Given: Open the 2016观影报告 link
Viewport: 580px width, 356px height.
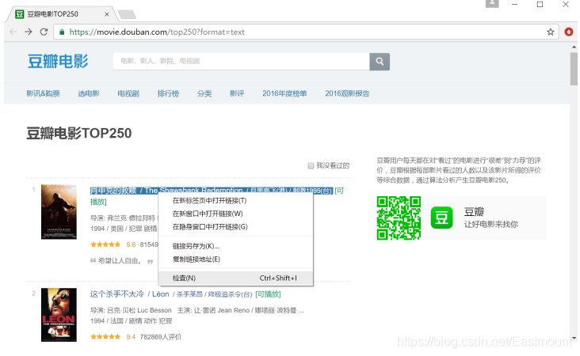Looking at the screenshot, I should point(347,93).
